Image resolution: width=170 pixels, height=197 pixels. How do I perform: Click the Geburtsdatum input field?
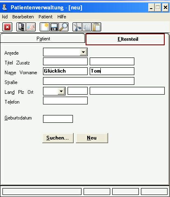click(58, 119)
